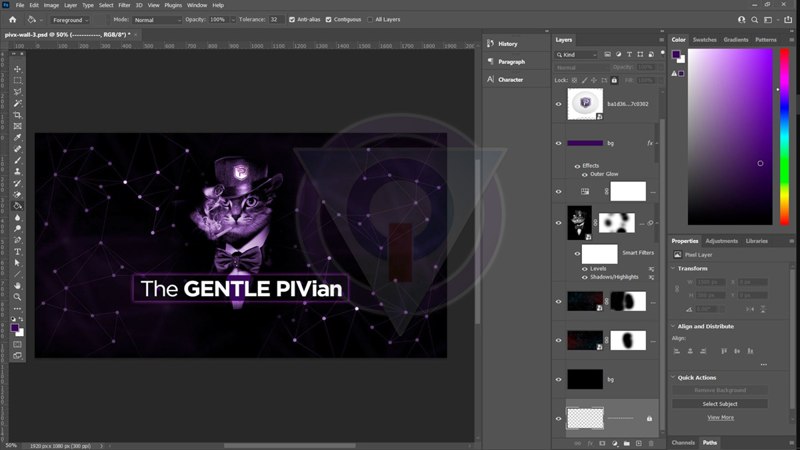Select the Paint Bucket tool
Image resolution: width=800 pixels, height=450 pixels.
[18, 206]
